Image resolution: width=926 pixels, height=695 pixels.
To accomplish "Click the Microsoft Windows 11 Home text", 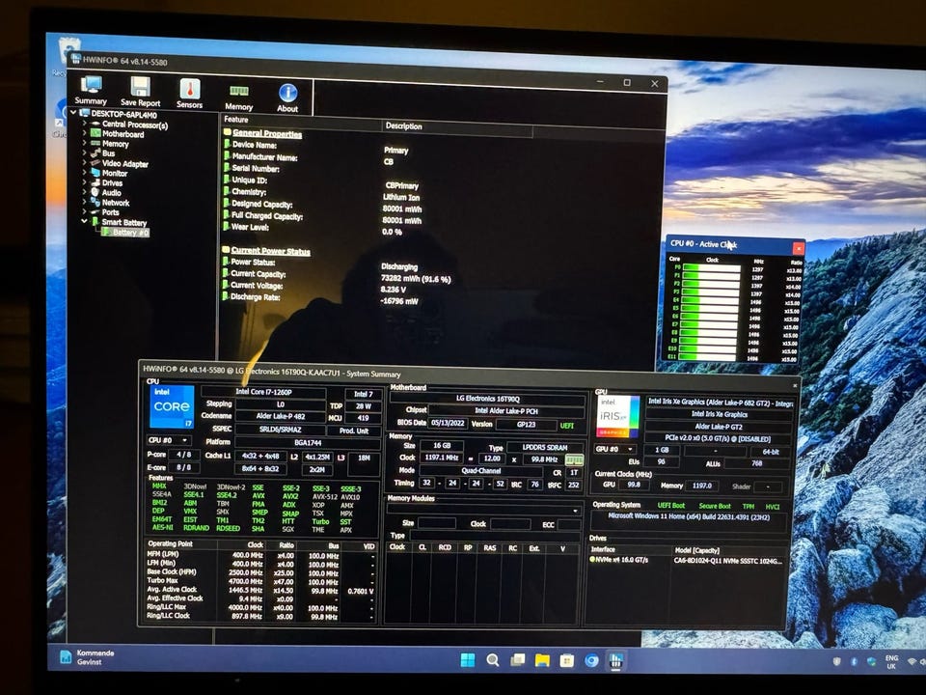I will (x=689, y=517).
